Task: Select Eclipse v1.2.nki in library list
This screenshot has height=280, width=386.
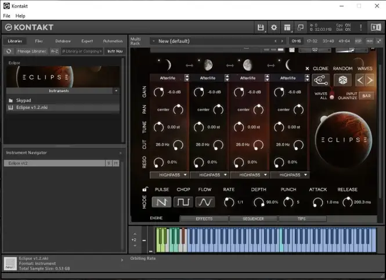Action: tap(63, 107)
